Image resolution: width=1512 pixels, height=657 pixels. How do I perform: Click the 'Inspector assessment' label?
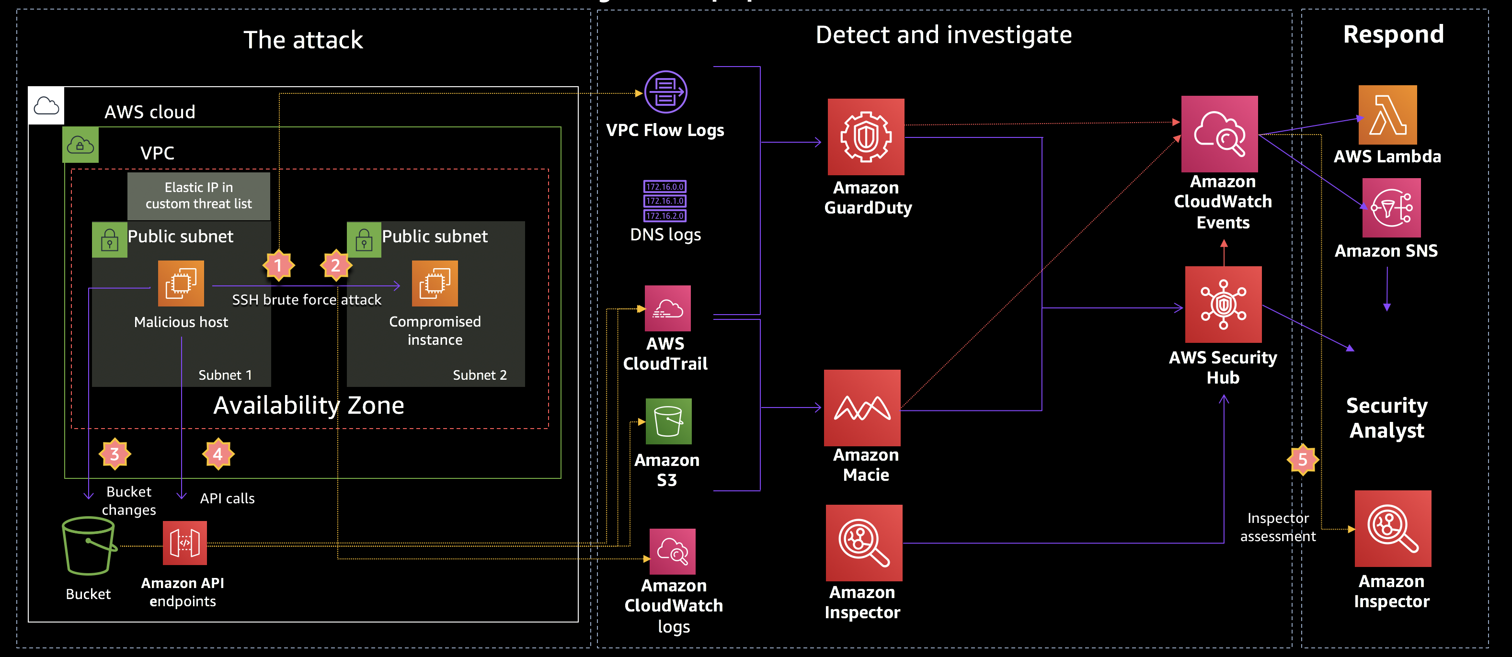(x=1278, y=527)
